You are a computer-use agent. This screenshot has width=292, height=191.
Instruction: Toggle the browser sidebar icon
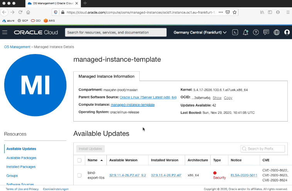click(270, 12)
